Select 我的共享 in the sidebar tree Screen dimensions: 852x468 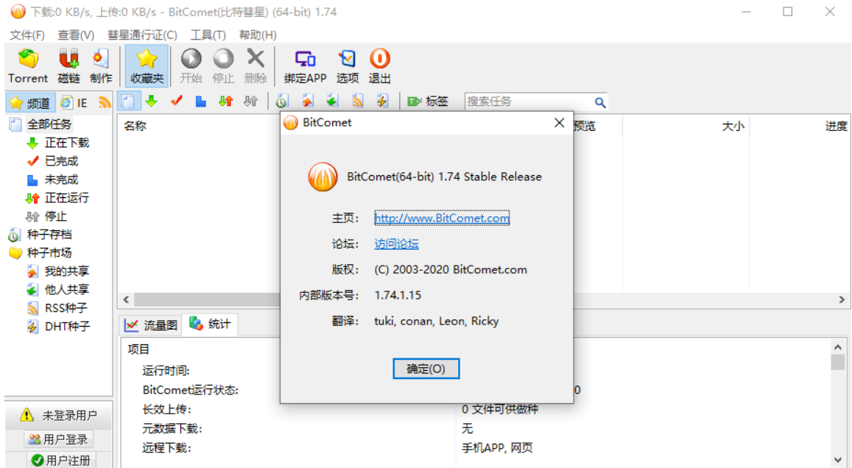point(67,272)
